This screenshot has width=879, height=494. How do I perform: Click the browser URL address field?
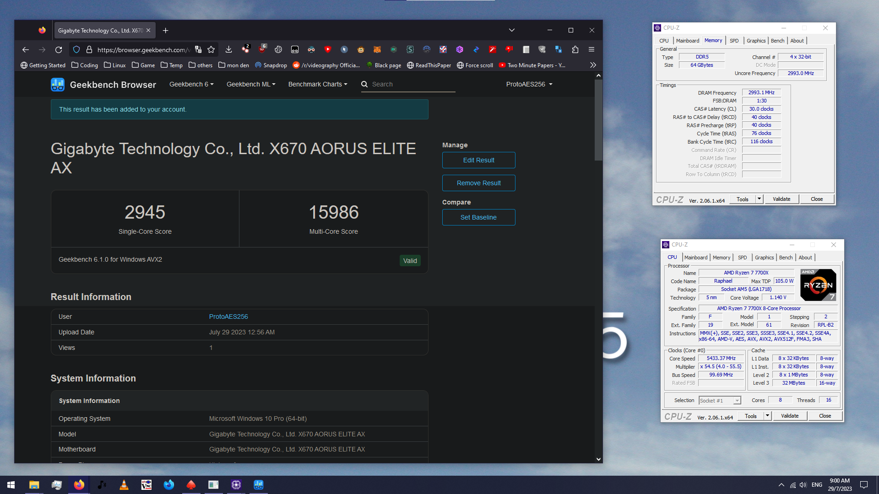click(144, 50)
